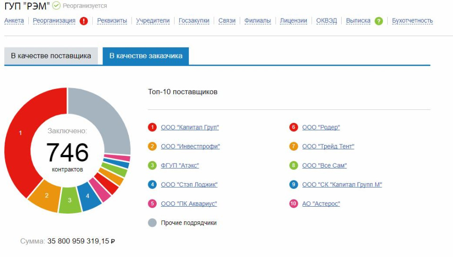453x257 pixels.
Task: Open the Выписка section
Action: pyautogui.click(x=358, y=21)
